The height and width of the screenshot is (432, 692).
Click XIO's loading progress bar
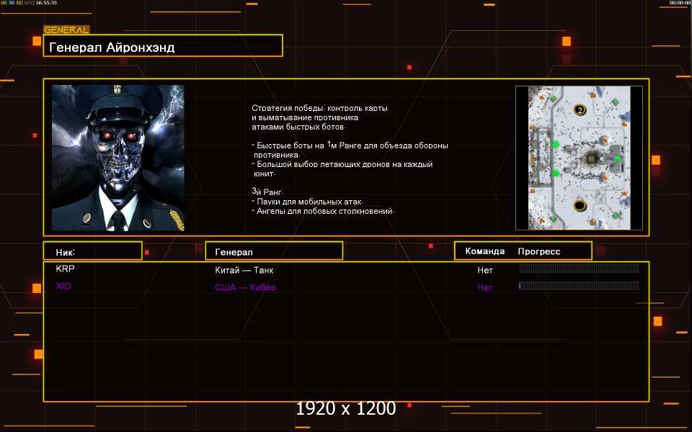point(579,286)
